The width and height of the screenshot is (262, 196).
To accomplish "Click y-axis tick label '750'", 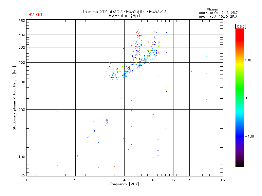I will pos(22,21).
